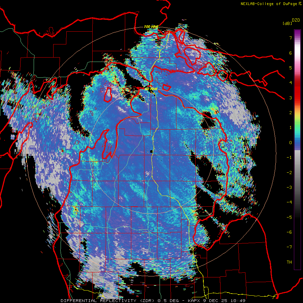Screen dimensions: 303x303
Task: Select the positive 6 scale label
Action: [x=291, y=53]
